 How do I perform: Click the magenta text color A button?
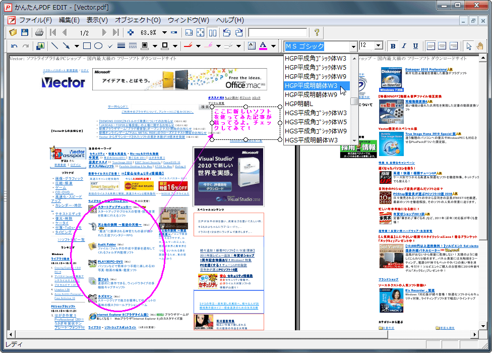263,46
